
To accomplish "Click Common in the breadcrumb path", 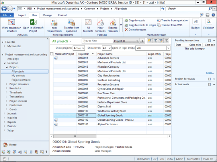I will click(90, 9).
